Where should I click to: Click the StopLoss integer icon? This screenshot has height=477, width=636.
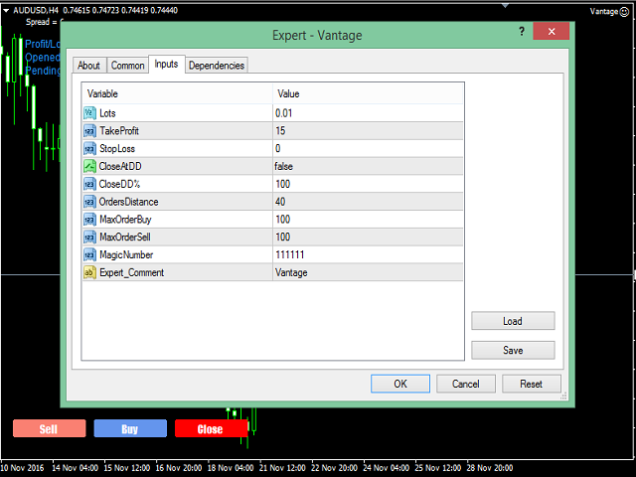89,149
